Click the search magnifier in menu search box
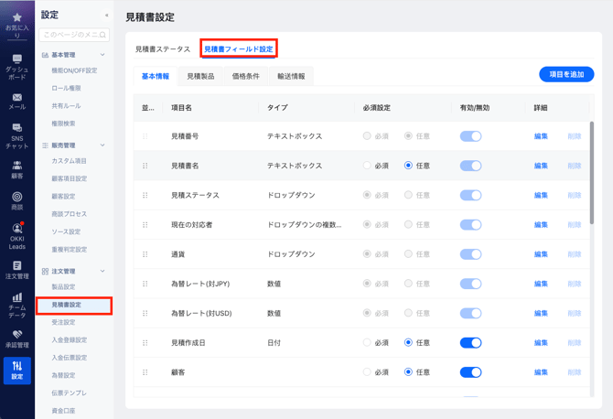613x419 pixels. tap(102, 35)
